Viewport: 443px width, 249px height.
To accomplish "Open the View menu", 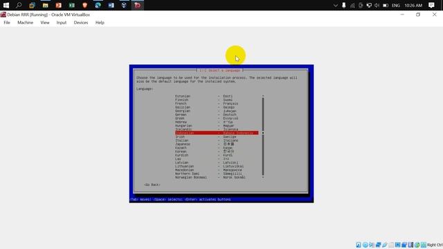I will point(44,23).
